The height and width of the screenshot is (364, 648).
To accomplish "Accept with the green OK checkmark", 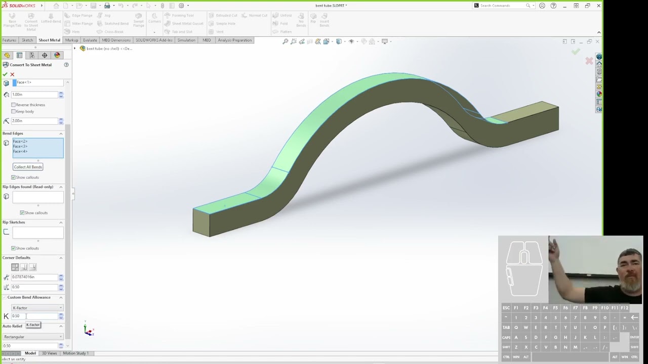I will pyautogui.click(x=5, y=74).
